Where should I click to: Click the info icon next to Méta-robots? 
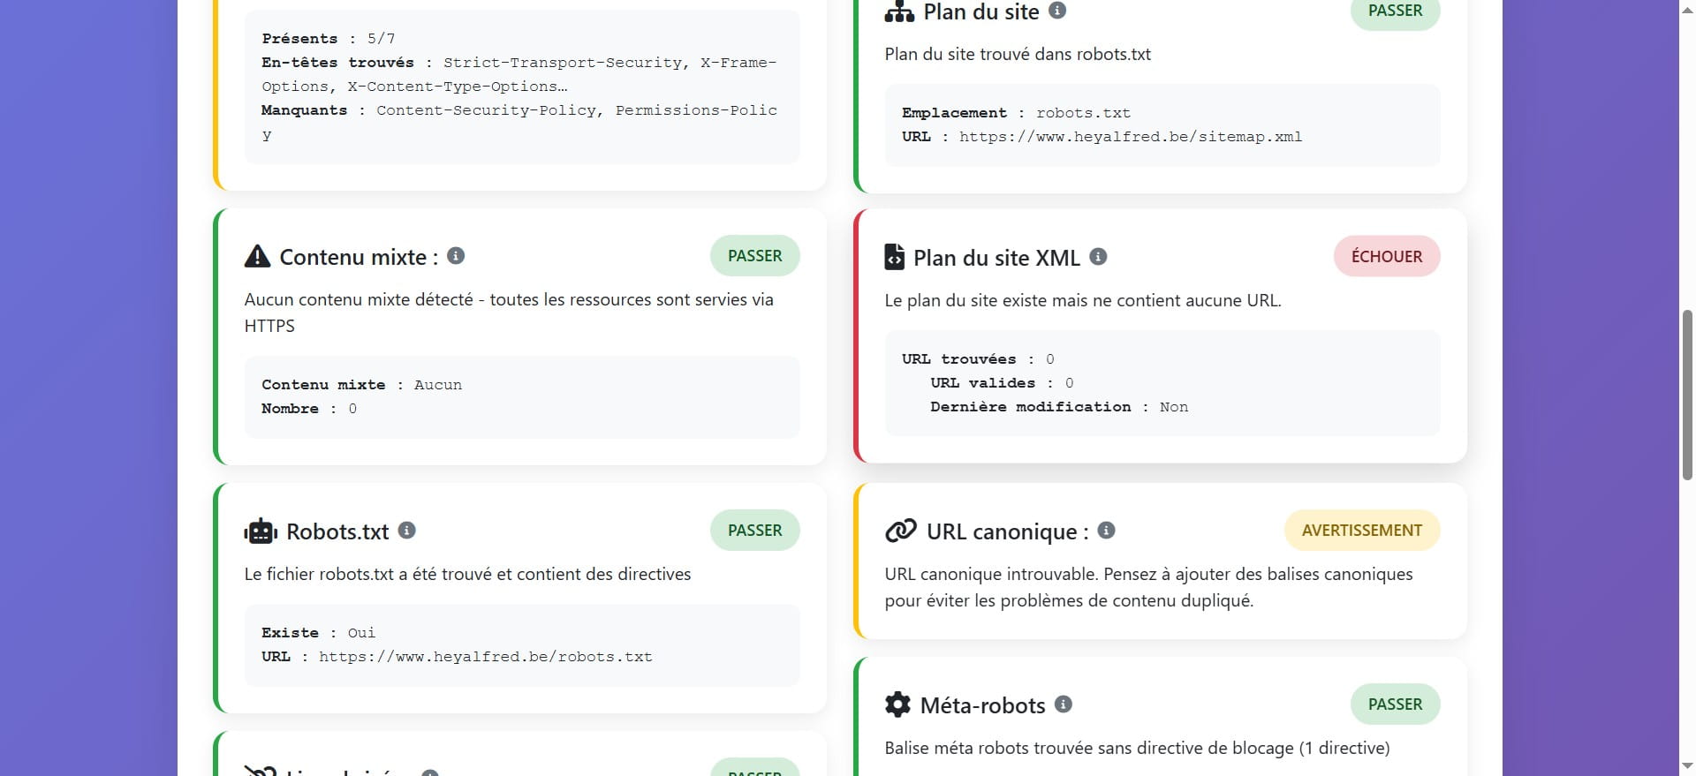click(x=1064, y=704)
